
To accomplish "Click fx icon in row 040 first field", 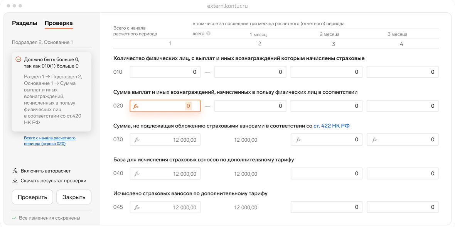I will click(x=136, y=174).
